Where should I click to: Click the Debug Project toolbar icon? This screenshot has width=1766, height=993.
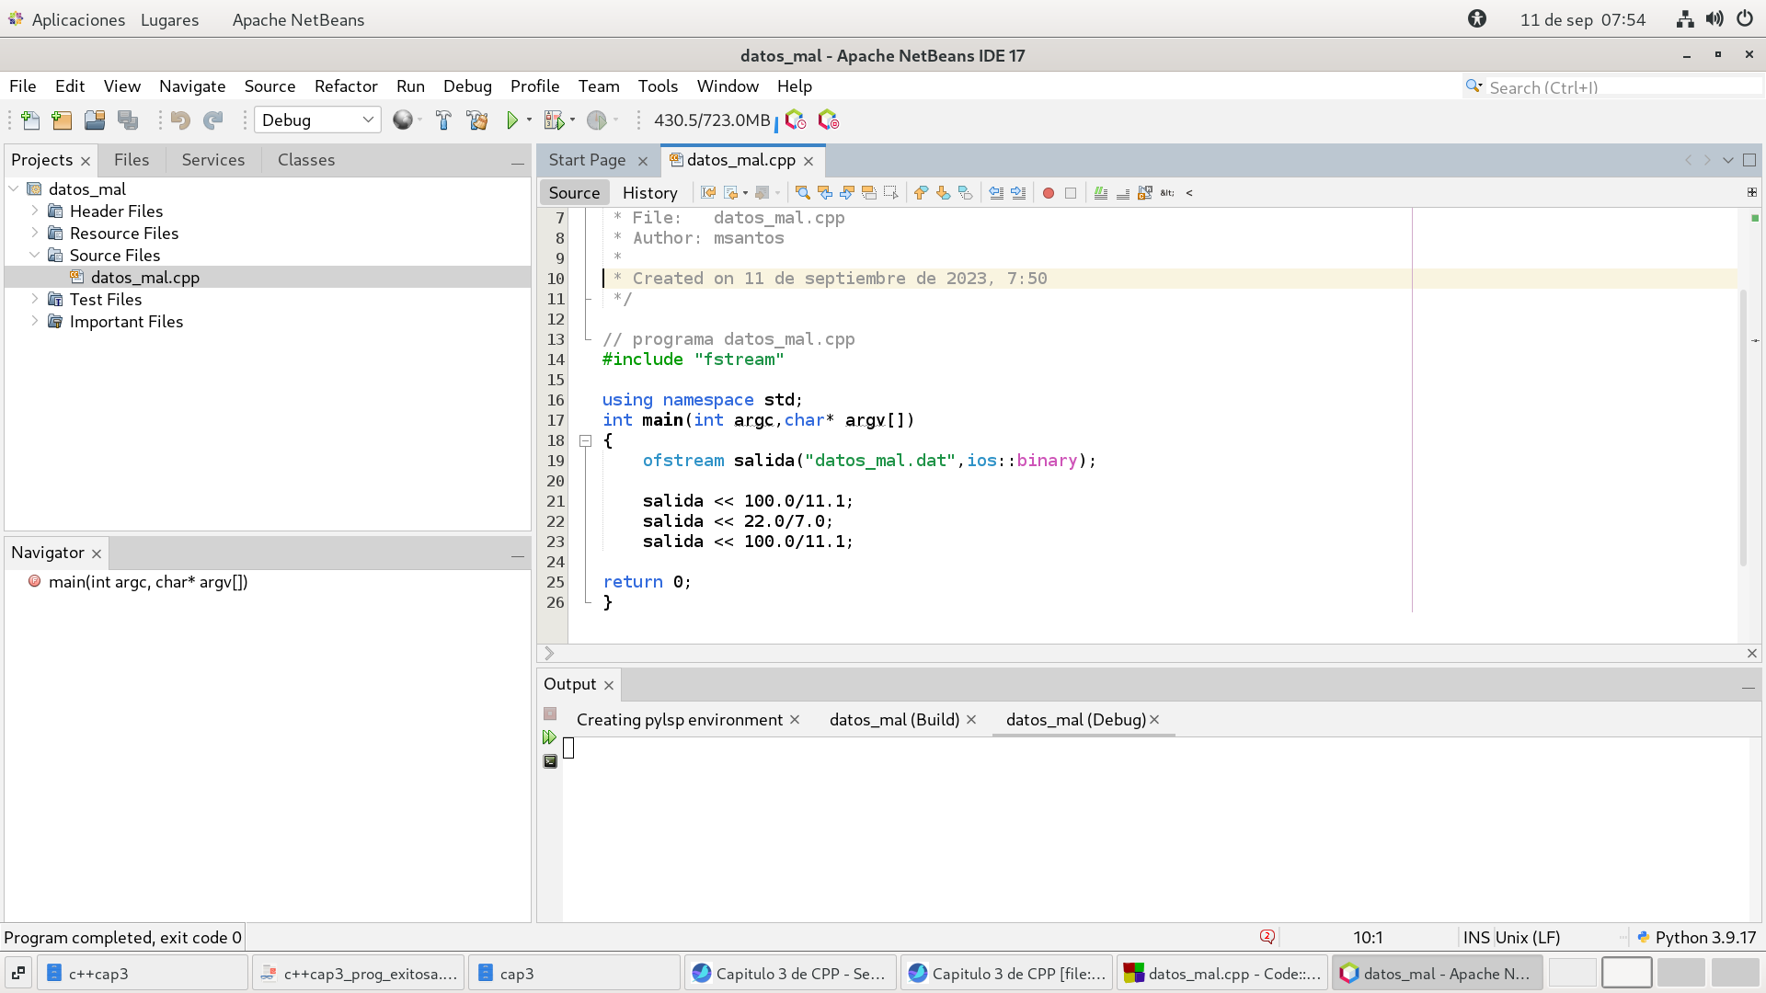(554, 120)
